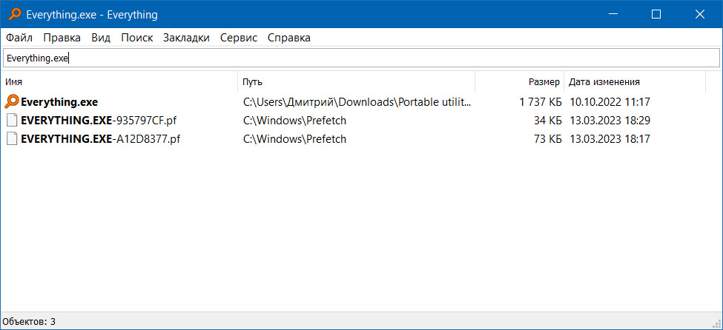Minimize the Everything window
723x330 pixels.
pos(613,15)
